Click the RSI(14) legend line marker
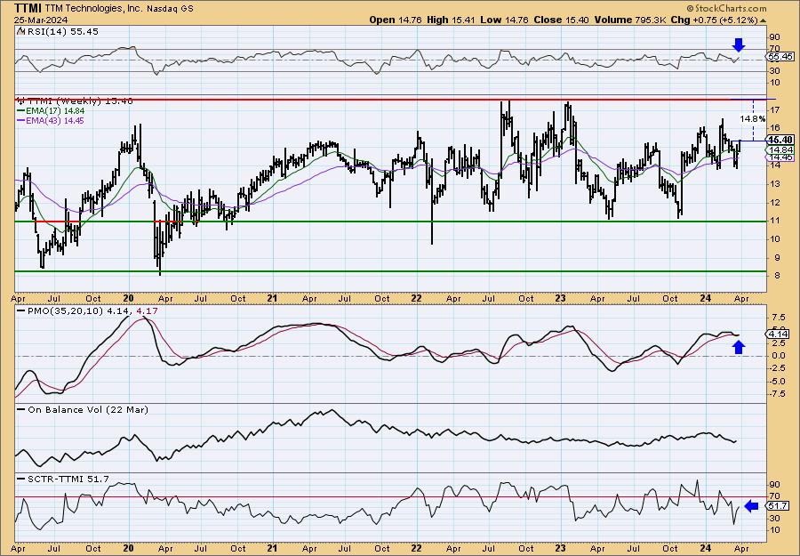The image size is (800, 556). tap(20, 31)
